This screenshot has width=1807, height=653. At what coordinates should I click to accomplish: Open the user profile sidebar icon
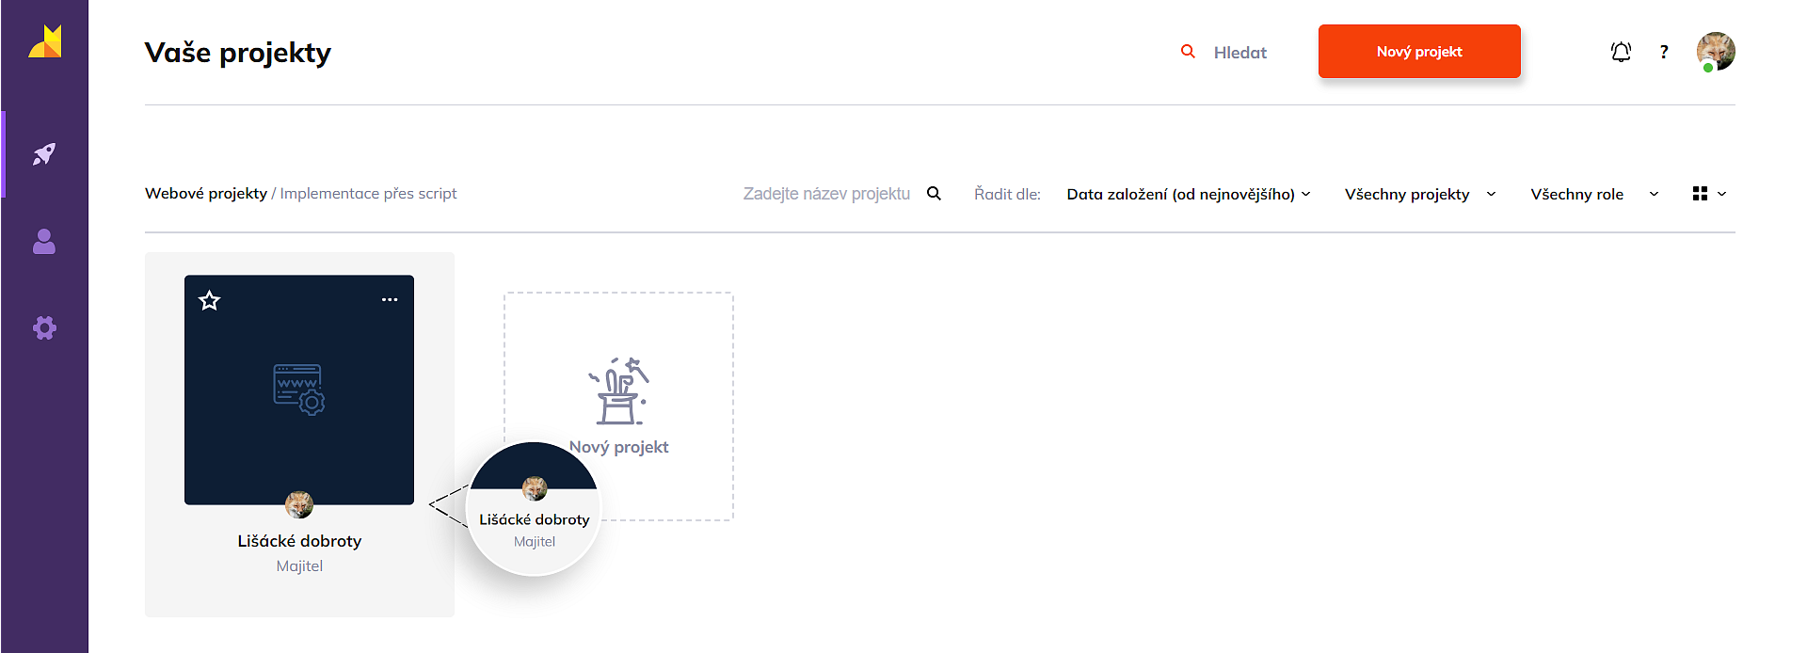point(44,242)
